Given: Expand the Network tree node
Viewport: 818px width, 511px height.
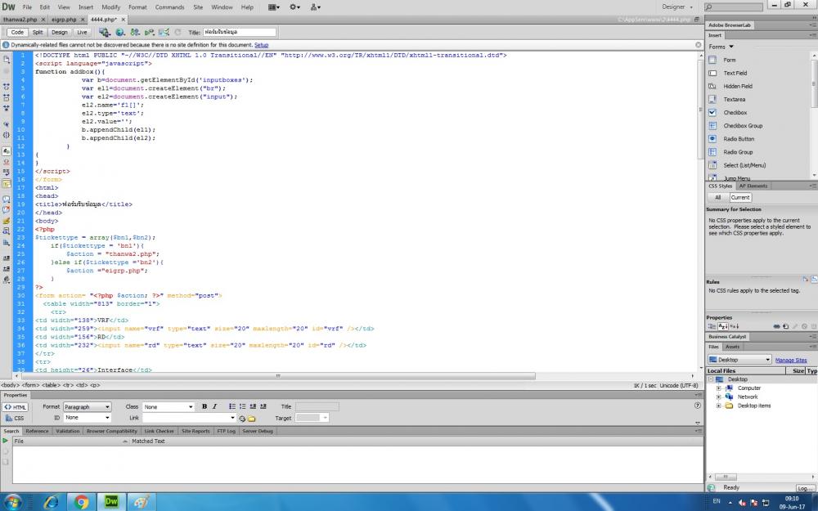Looking at the screenshot, I should pos(718,397).
